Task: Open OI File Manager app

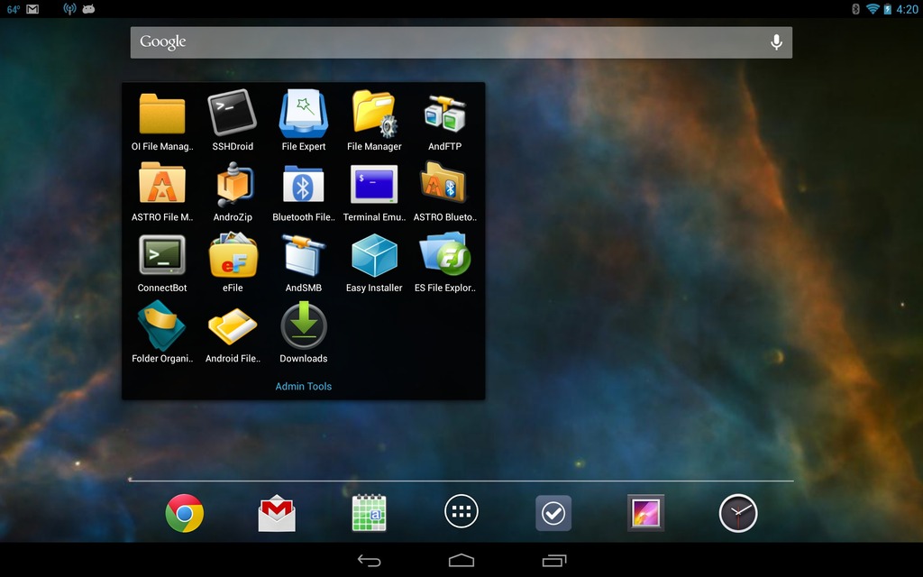Action: click(162, 122)
